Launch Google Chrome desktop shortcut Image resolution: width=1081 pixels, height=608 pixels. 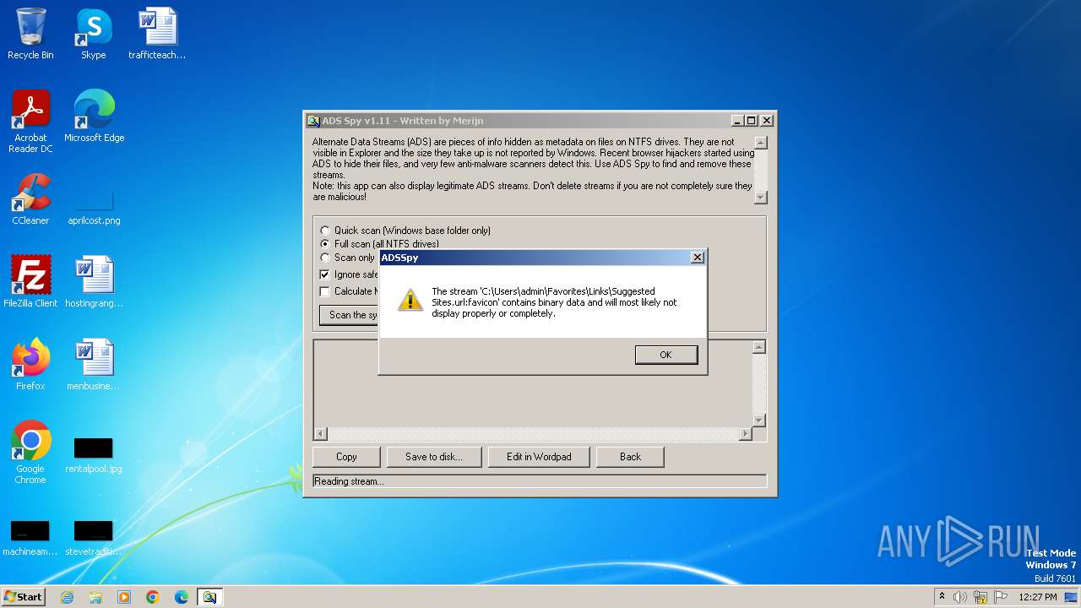click(x=30, y=453)
